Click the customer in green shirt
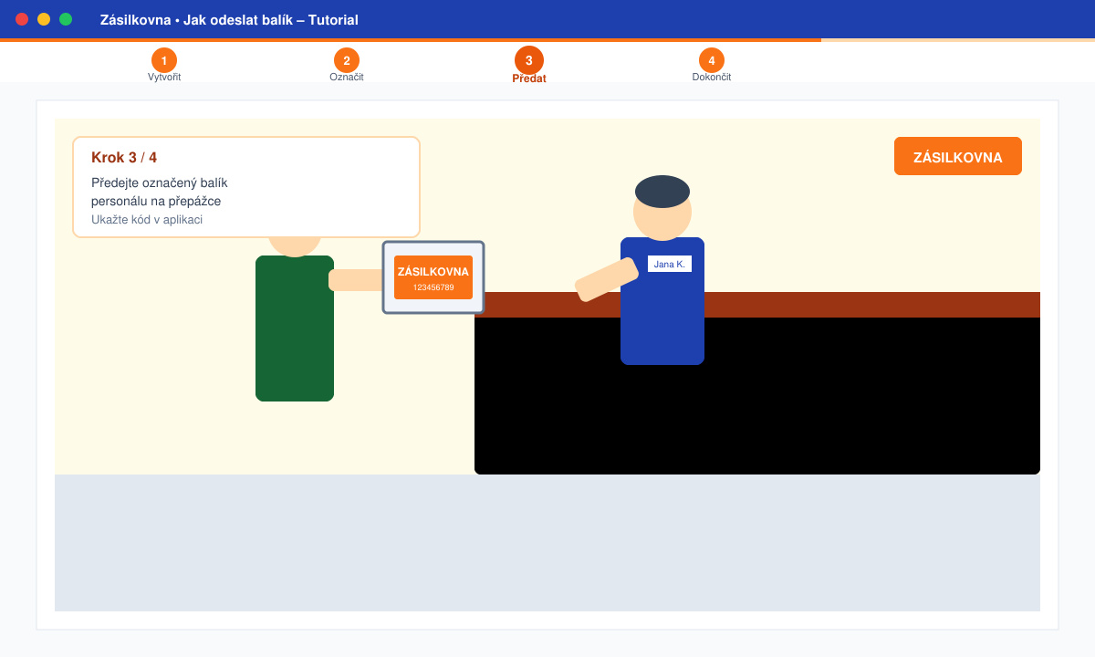Viewport: 1095px width, 657px height. 295,328
